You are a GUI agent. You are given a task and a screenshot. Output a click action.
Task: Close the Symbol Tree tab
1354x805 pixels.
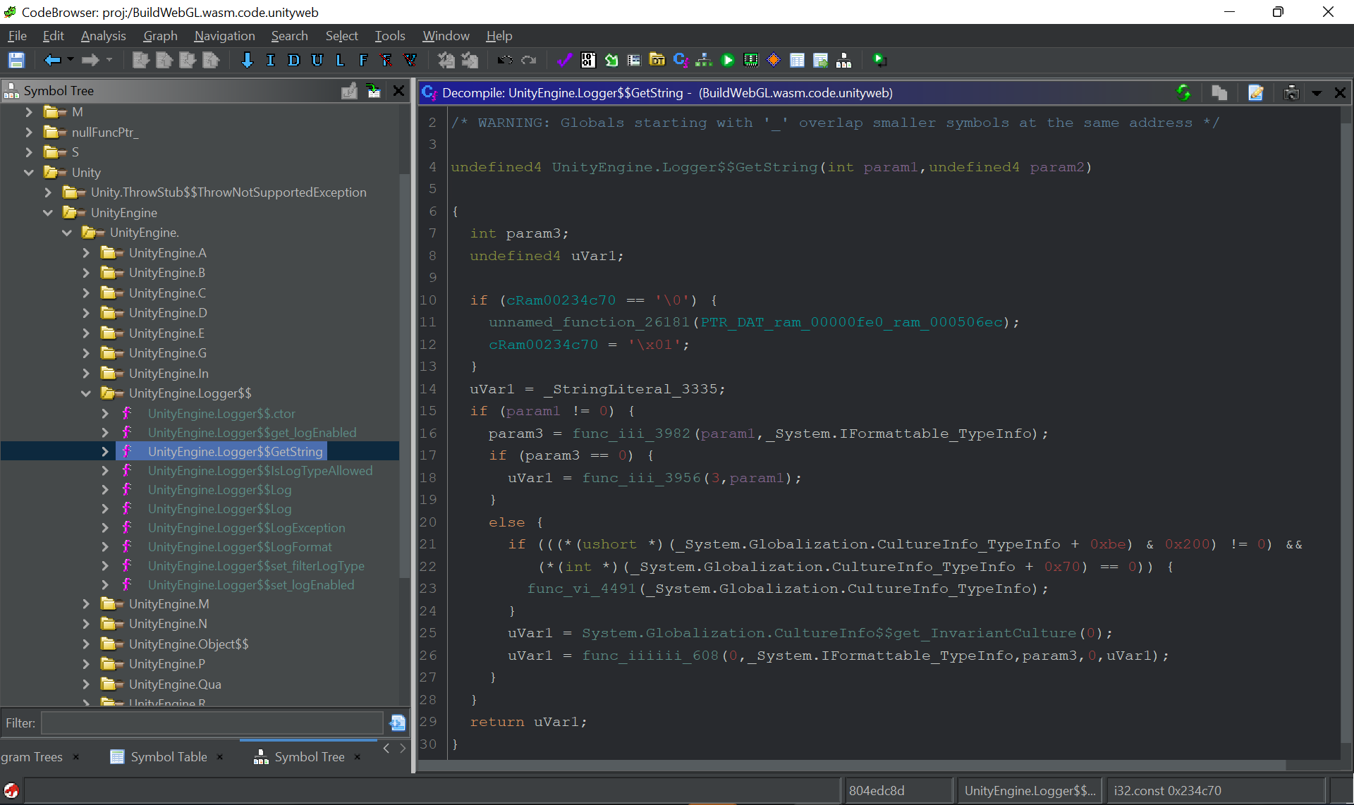(x=358, y=757)
